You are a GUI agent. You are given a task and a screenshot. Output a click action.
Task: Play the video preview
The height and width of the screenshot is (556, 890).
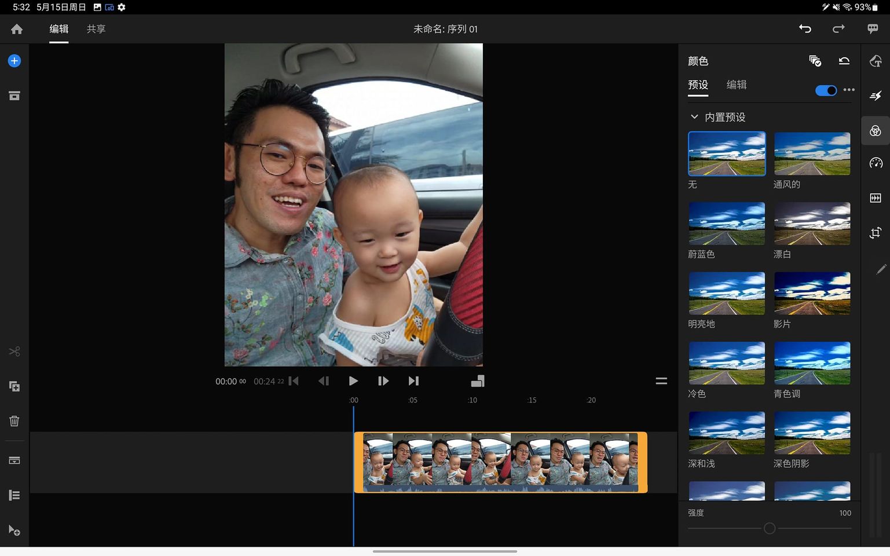click(353, 381)
